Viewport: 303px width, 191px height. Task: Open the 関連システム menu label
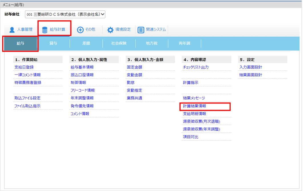156,29
